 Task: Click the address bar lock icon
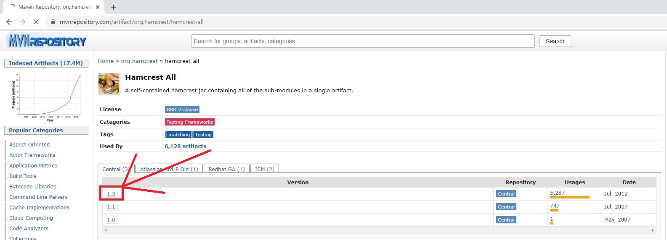(53, 22)
